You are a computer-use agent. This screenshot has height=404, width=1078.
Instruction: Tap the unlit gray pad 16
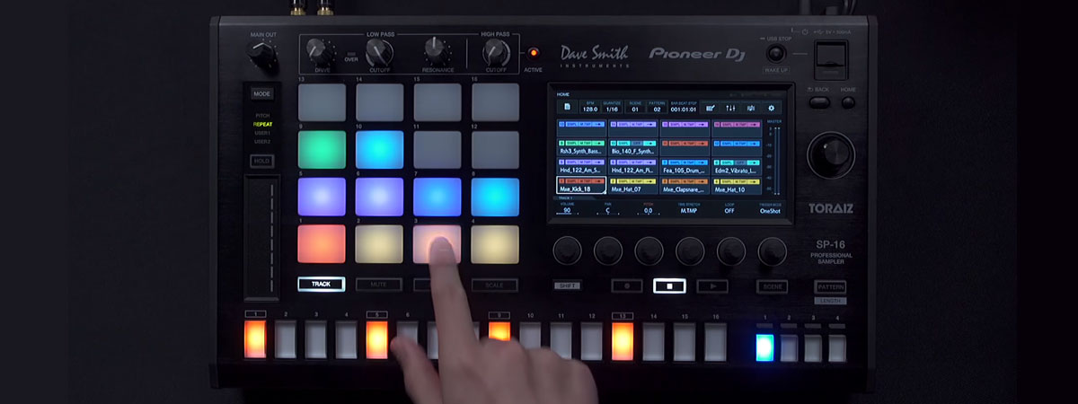(x=495, y=102)
